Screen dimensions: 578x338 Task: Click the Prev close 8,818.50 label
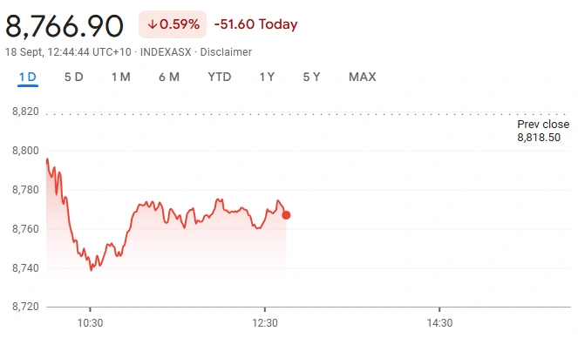click(x=543, y=131)
